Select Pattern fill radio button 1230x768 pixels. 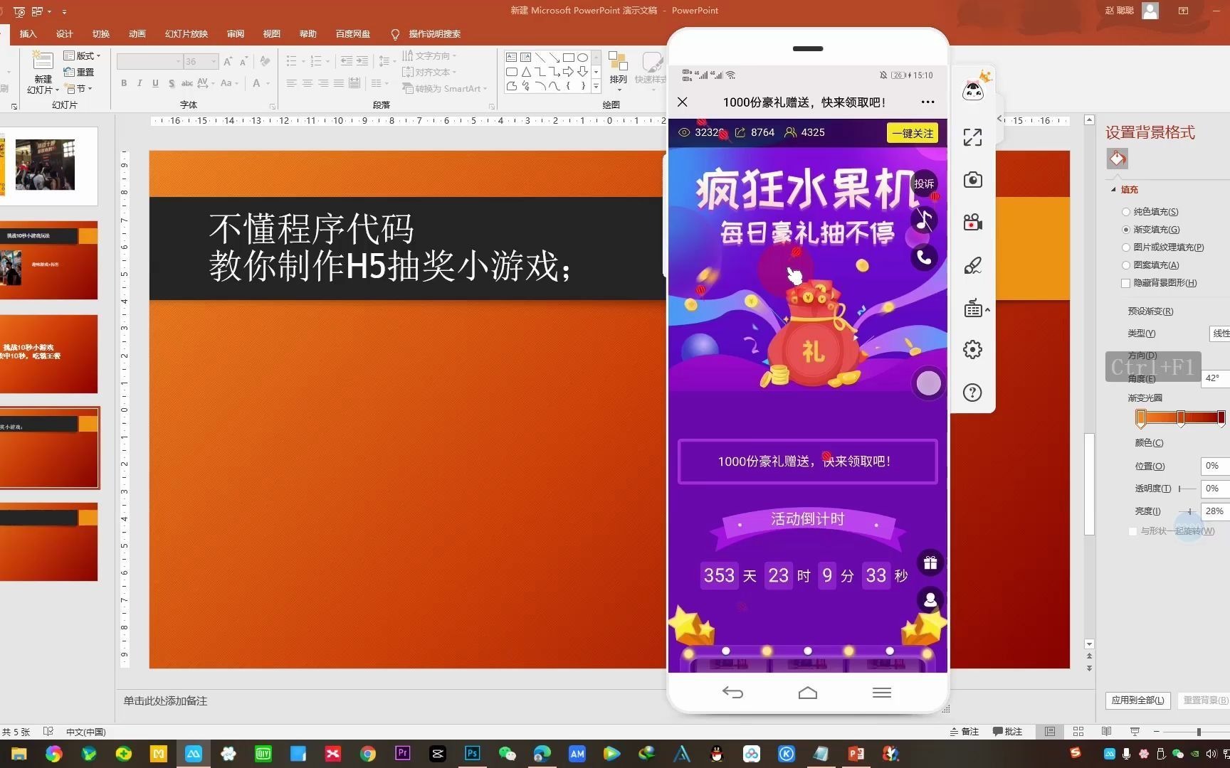click(x=1125, y=265)
